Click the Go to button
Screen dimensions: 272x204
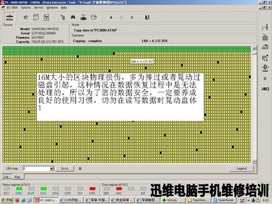(x=65, y=169)
